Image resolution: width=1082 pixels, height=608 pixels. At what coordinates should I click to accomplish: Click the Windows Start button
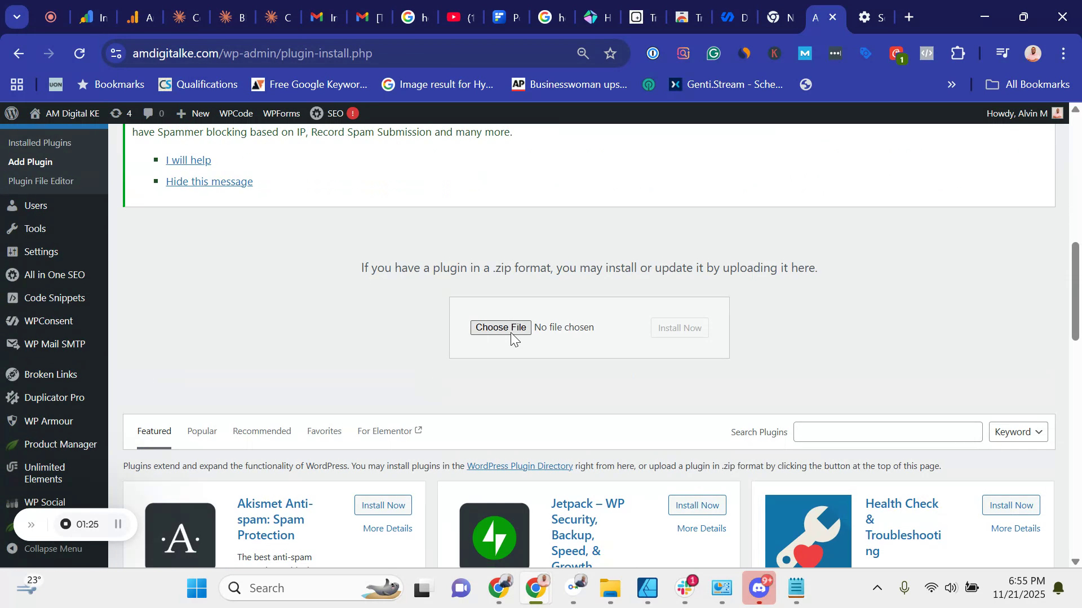click(x=196, y=587)
